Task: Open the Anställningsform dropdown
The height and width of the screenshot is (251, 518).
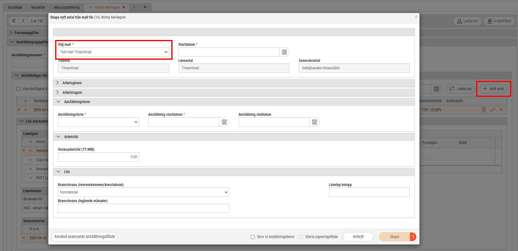Action: coord(98,122)
